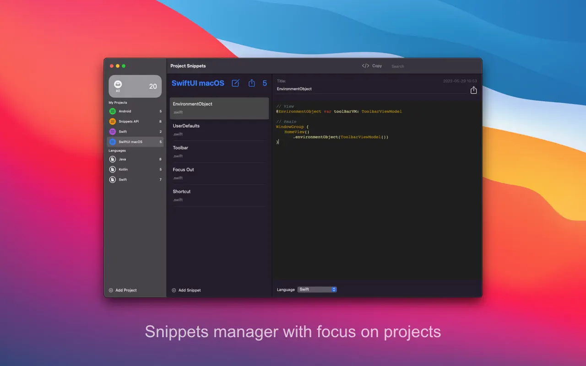Click the EnvironmentObject title text field

(x=320, y=89)
